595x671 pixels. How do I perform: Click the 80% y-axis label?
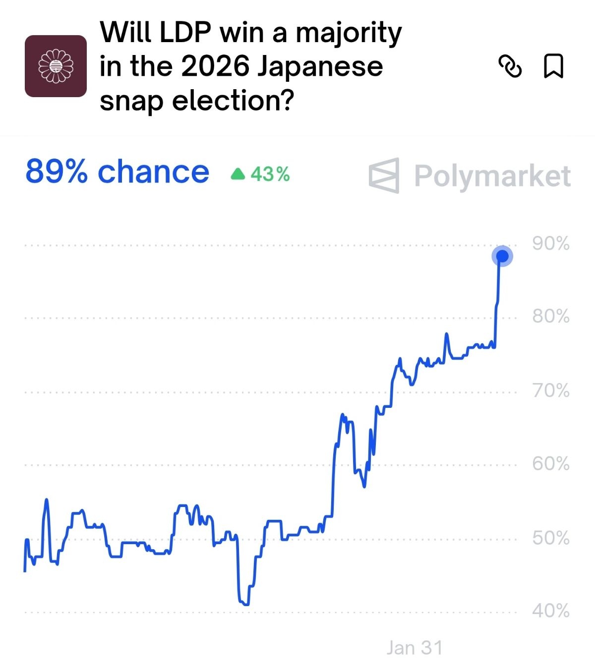tap(551, 316)
